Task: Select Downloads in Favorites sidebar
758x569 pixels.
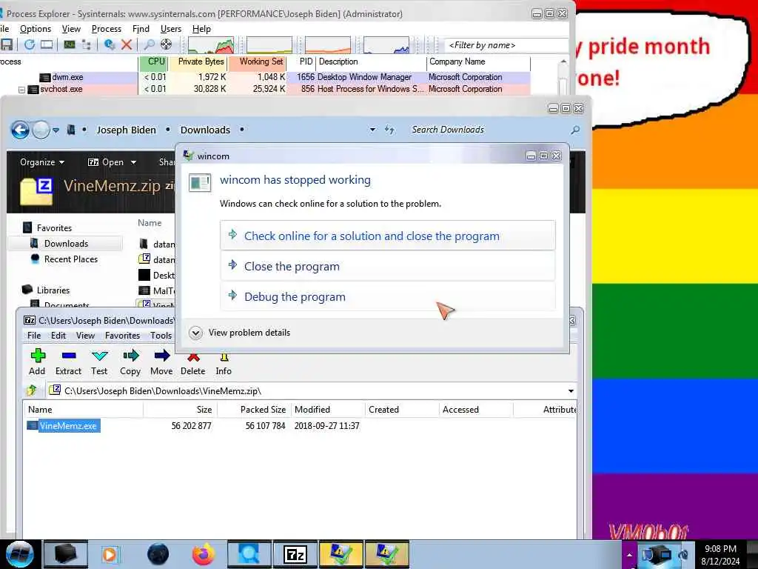Action: coord(66,243)
